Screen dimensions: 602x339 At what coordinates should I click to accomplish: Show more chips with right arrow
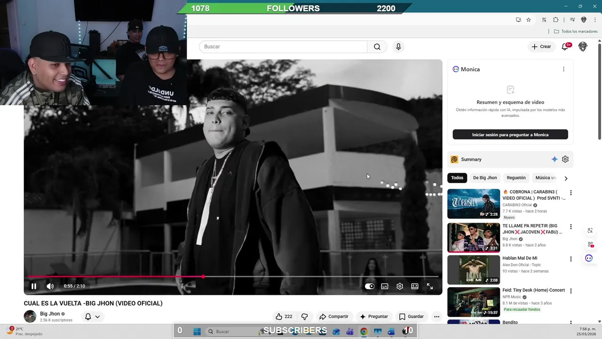point(566,178)
